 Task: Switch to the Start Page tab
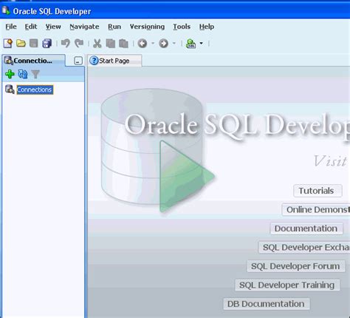pos(114,61)
